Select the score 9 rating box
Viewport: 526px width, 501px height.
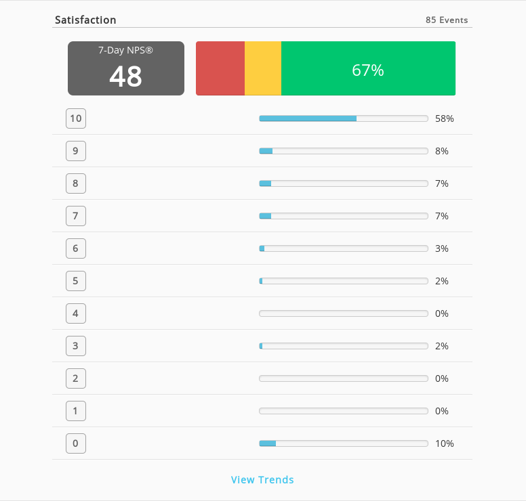pos(76,151)
